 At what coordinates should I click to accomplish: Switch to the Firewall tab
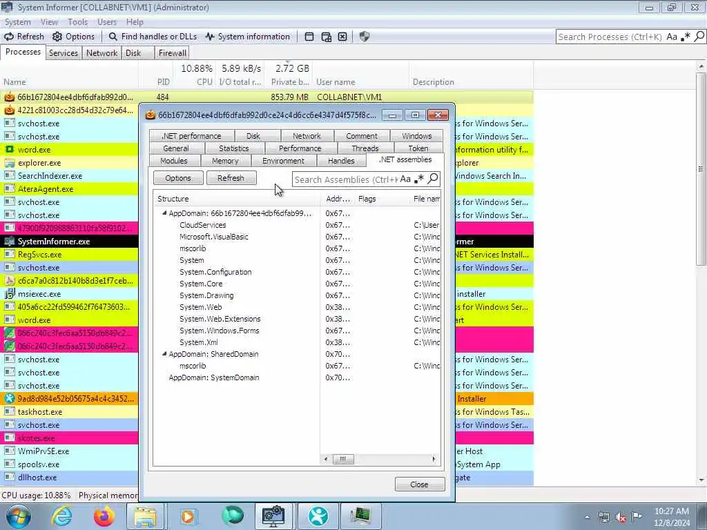click(x=172, y=52)
